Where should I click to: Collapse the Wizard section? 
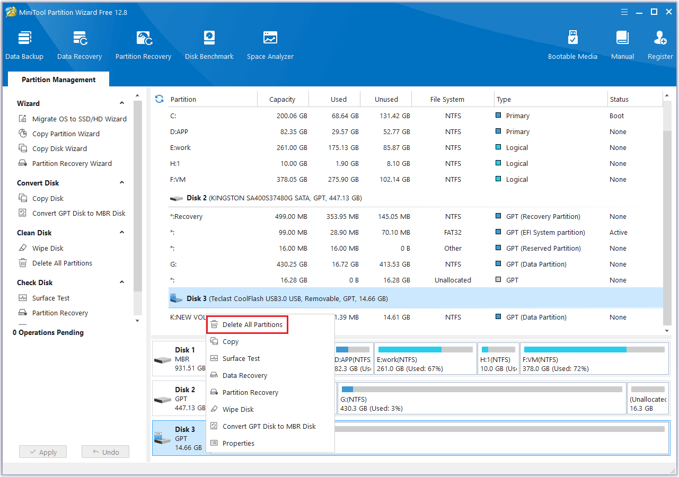coord(122,103)
